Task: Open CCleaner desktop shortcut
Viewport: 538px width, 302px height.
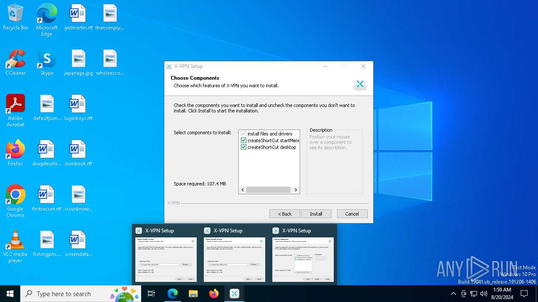Action: (x=16, y=63)
